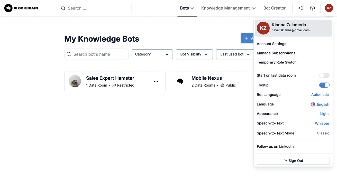Click the Mobile Nexus brain icon
The image size is (337, 188).
pyautogui.click(x=180, y=81)
